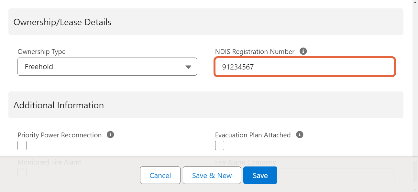Toggle the Monitored Fire Alarm checkbox
The image size is (418, 192).
point(22,173)
